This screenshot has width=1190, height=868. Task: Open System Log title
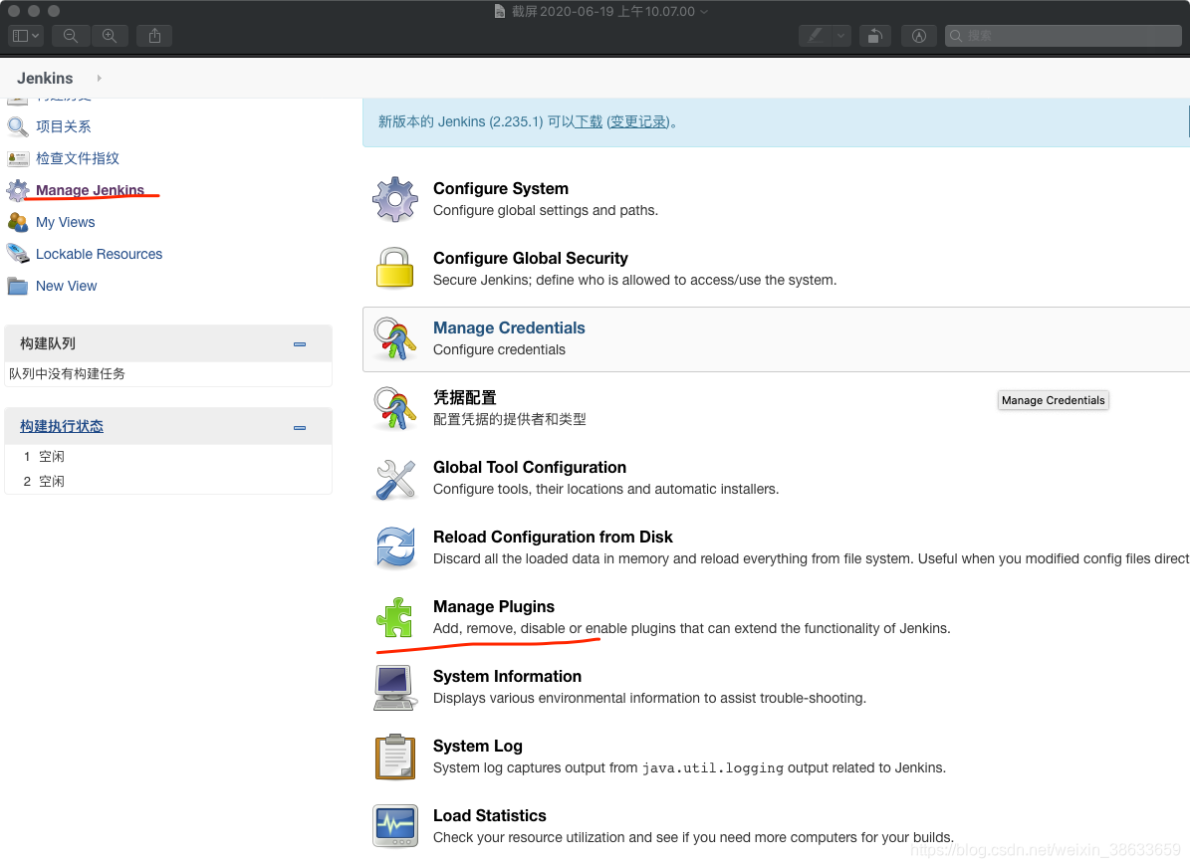pyautogui.click(x=477, y=746)
